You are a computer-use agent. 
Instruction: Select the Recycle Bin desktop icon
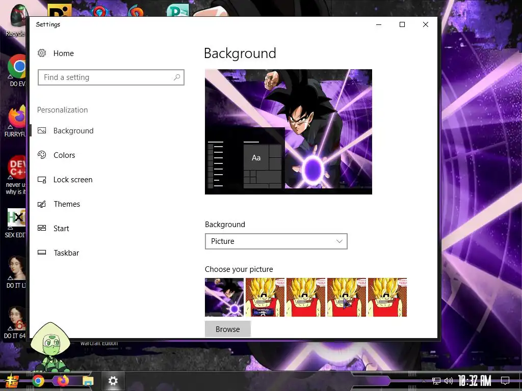[x=16, y=20]
